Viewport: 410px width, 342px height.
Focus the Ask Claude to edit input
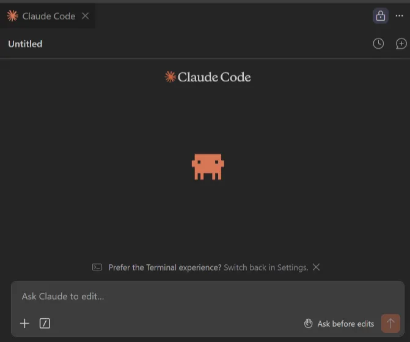pos(208,297)
